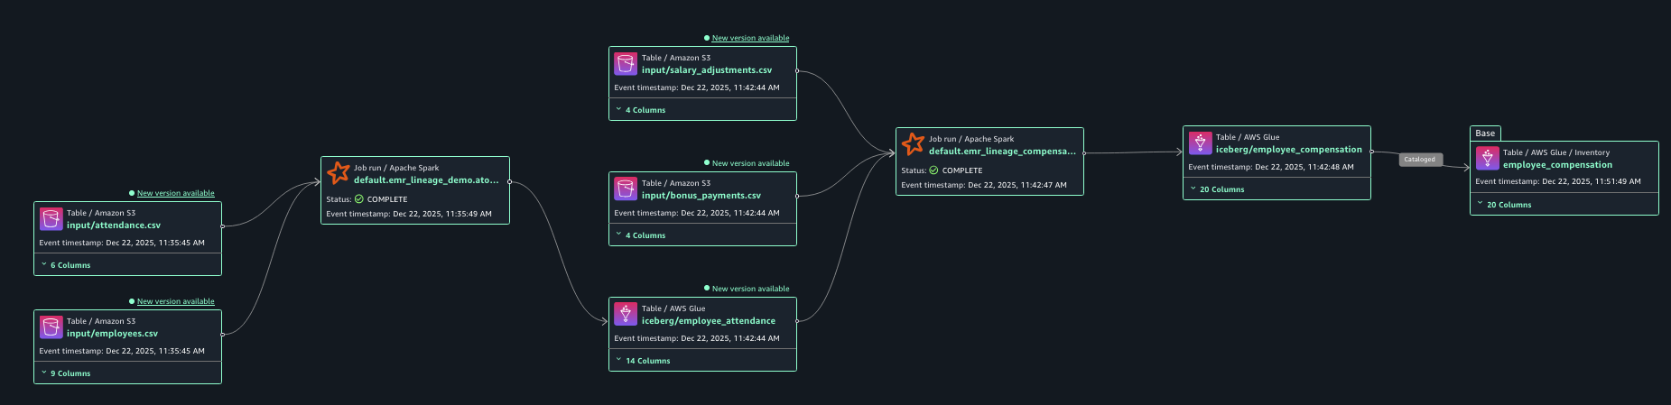Click Event timestamp 11:35:49 AM on emr_lineage_demo
The image size is (1671, 405).
click(409, 215)
